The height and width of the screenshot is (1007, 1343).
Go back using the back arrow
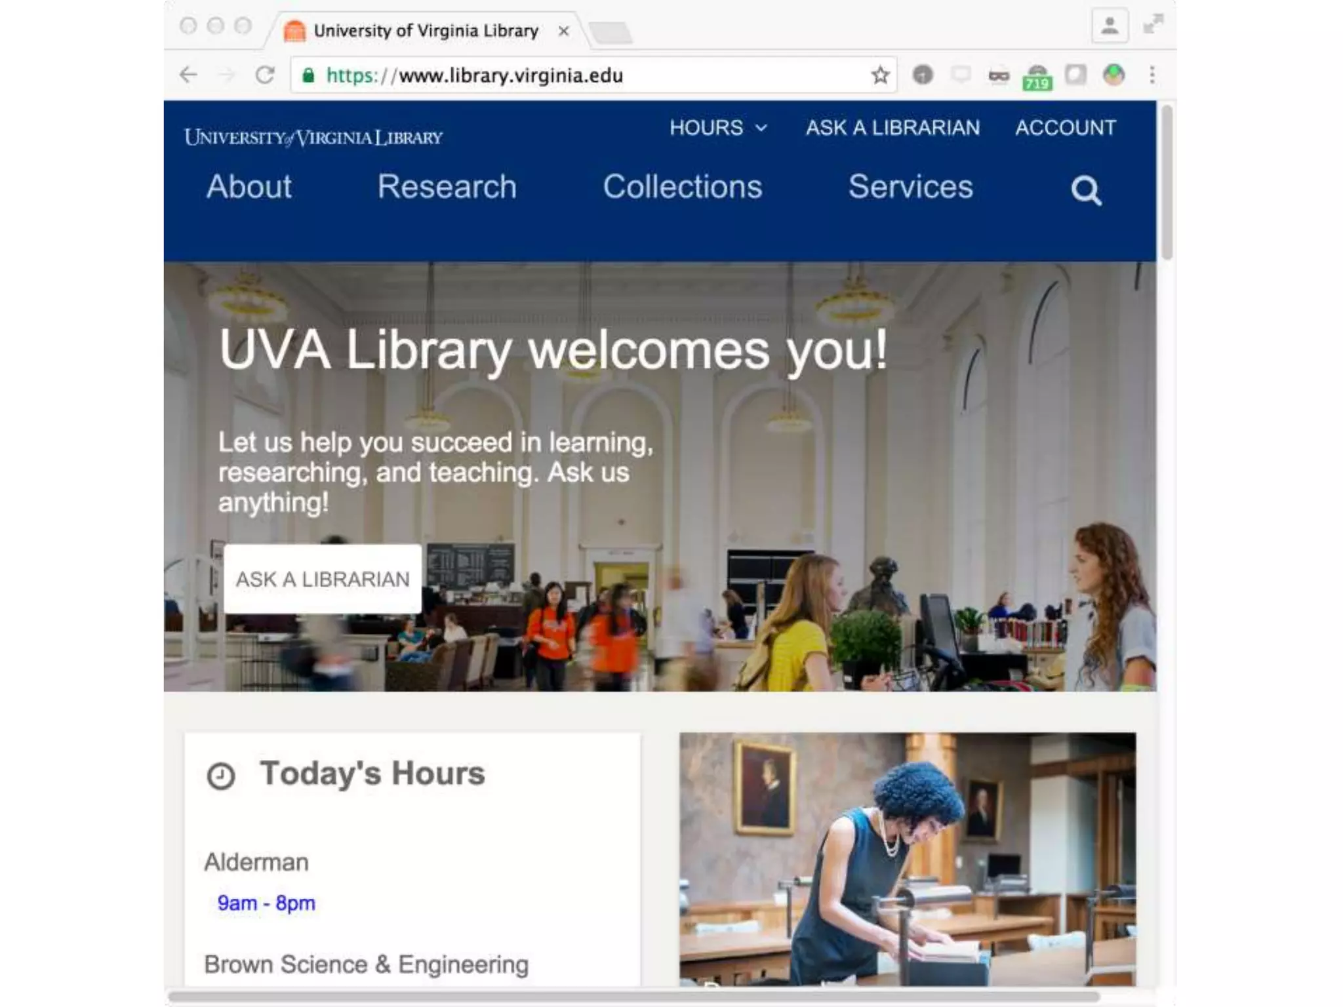tap(189, 75)
